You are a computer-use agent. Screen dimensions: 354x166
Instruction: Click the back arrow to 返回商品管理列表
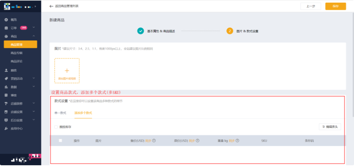tap(51, 6)
